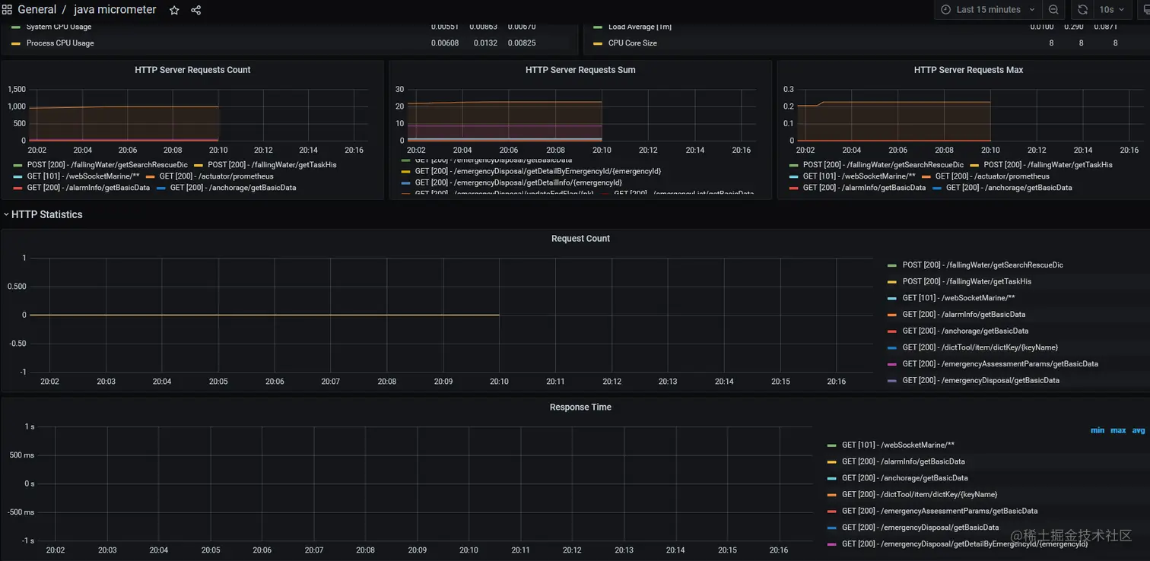
Task: Toggle emergencyDisposal/getBasicData in Response Time legend
Action: [920, 528]
